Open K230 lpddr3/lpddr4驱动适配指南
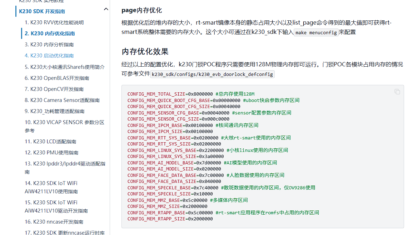This screenshot has height=235, width=413. [x=65, y=168]
